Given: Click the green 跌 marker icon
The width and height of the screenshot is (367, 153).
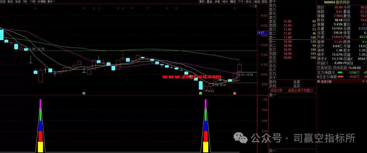Looking at the screenshot, I should (200, 93).
